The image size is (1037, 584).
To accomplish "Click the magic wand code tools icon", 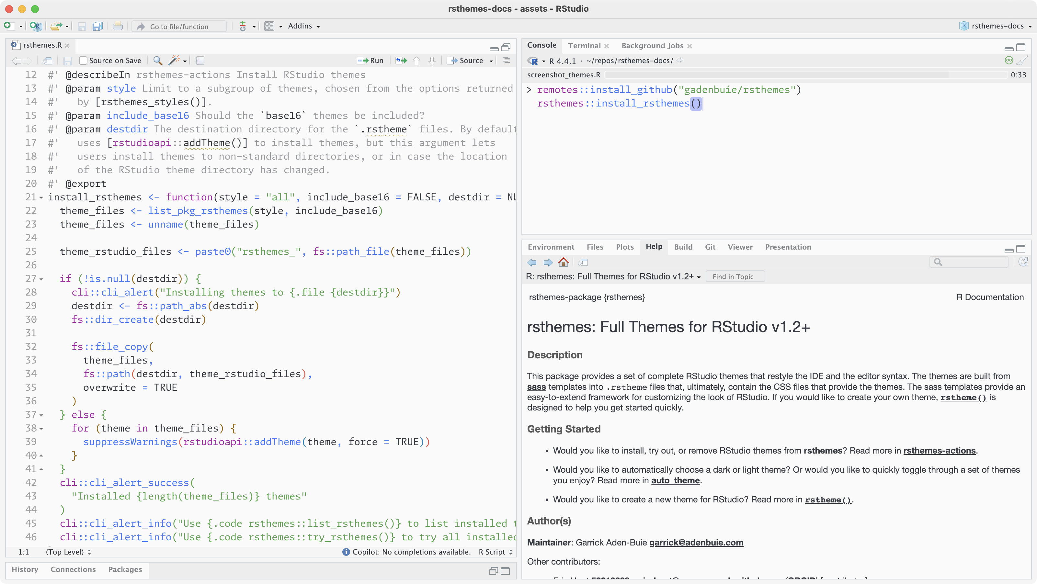I will click(x=174, y=60).
